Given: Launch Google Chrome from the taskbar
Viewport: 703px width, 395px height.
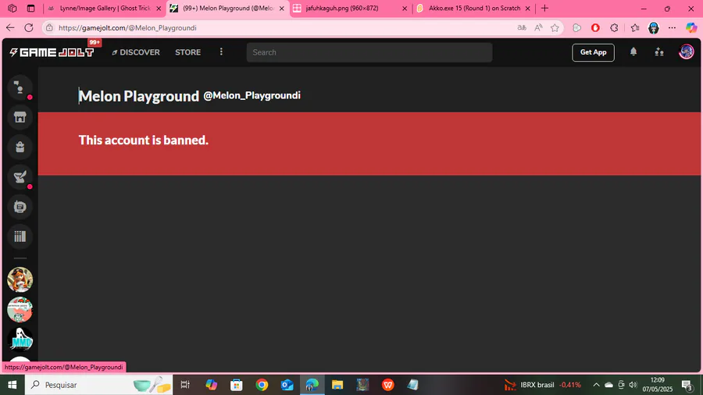Looking at the screenshot, I should tap(262, 385).
